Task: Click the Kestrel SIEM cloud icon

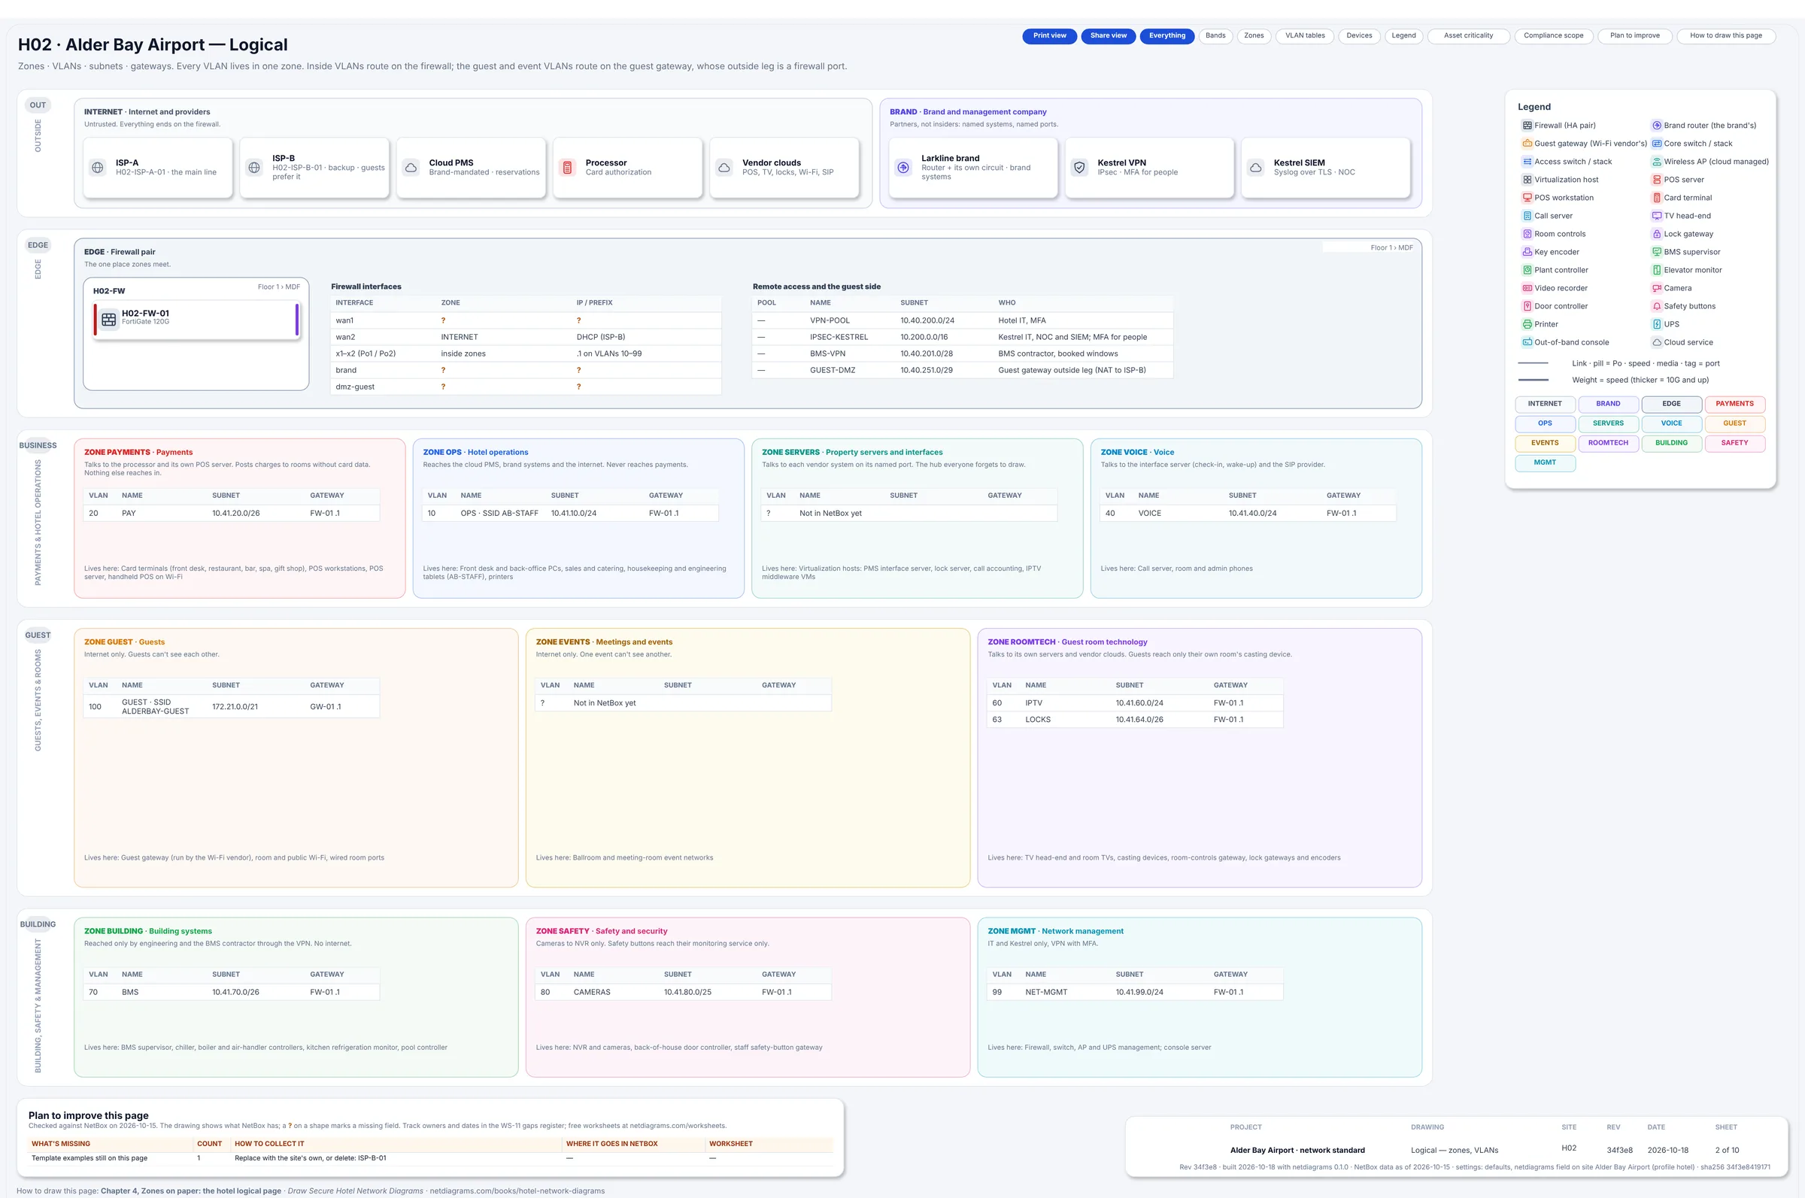Action: tap(1256, 167)
